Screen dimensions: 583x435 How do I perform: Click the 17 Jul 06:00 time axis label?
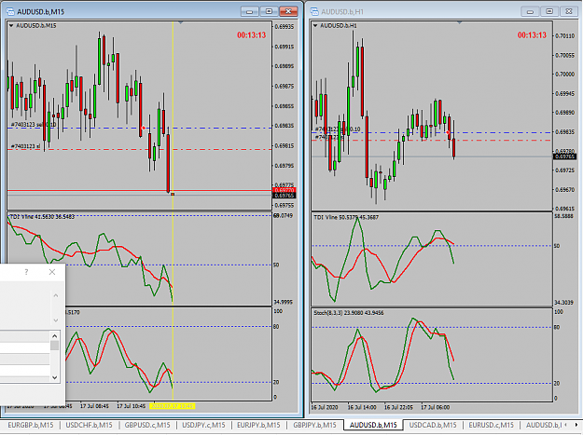[x=435, y=407]
